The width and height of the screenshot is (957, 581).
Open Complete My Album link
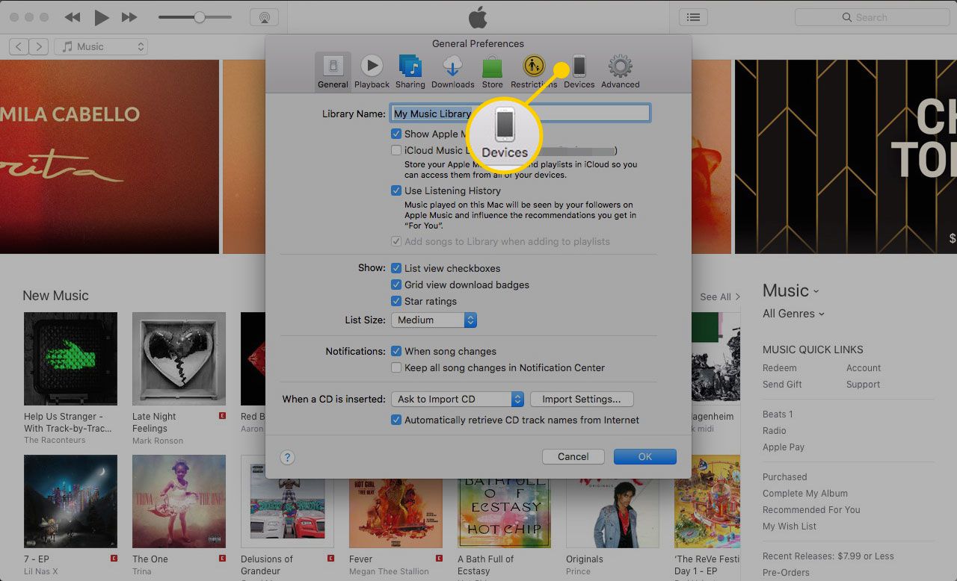tap(805, 493)
